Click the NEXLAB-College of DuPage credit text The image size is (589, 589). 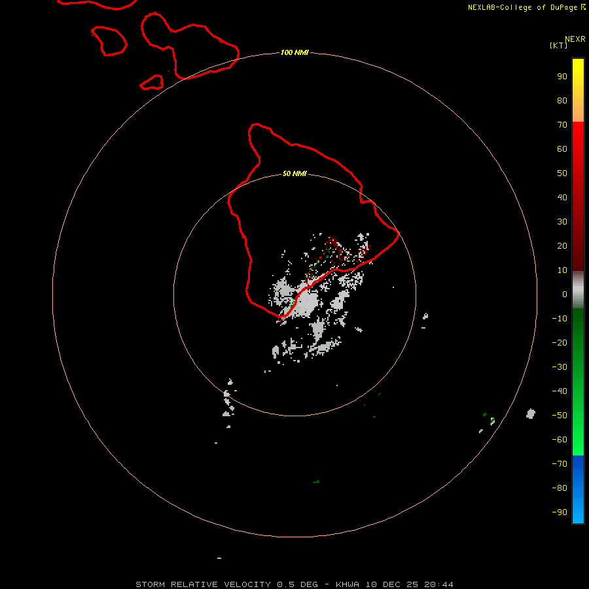coord(527,7)
